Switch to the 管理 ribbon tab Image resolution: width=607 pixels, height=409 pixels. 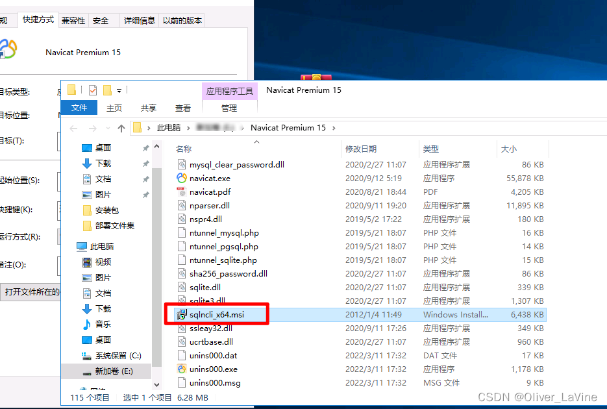click(x=229, y=108)
